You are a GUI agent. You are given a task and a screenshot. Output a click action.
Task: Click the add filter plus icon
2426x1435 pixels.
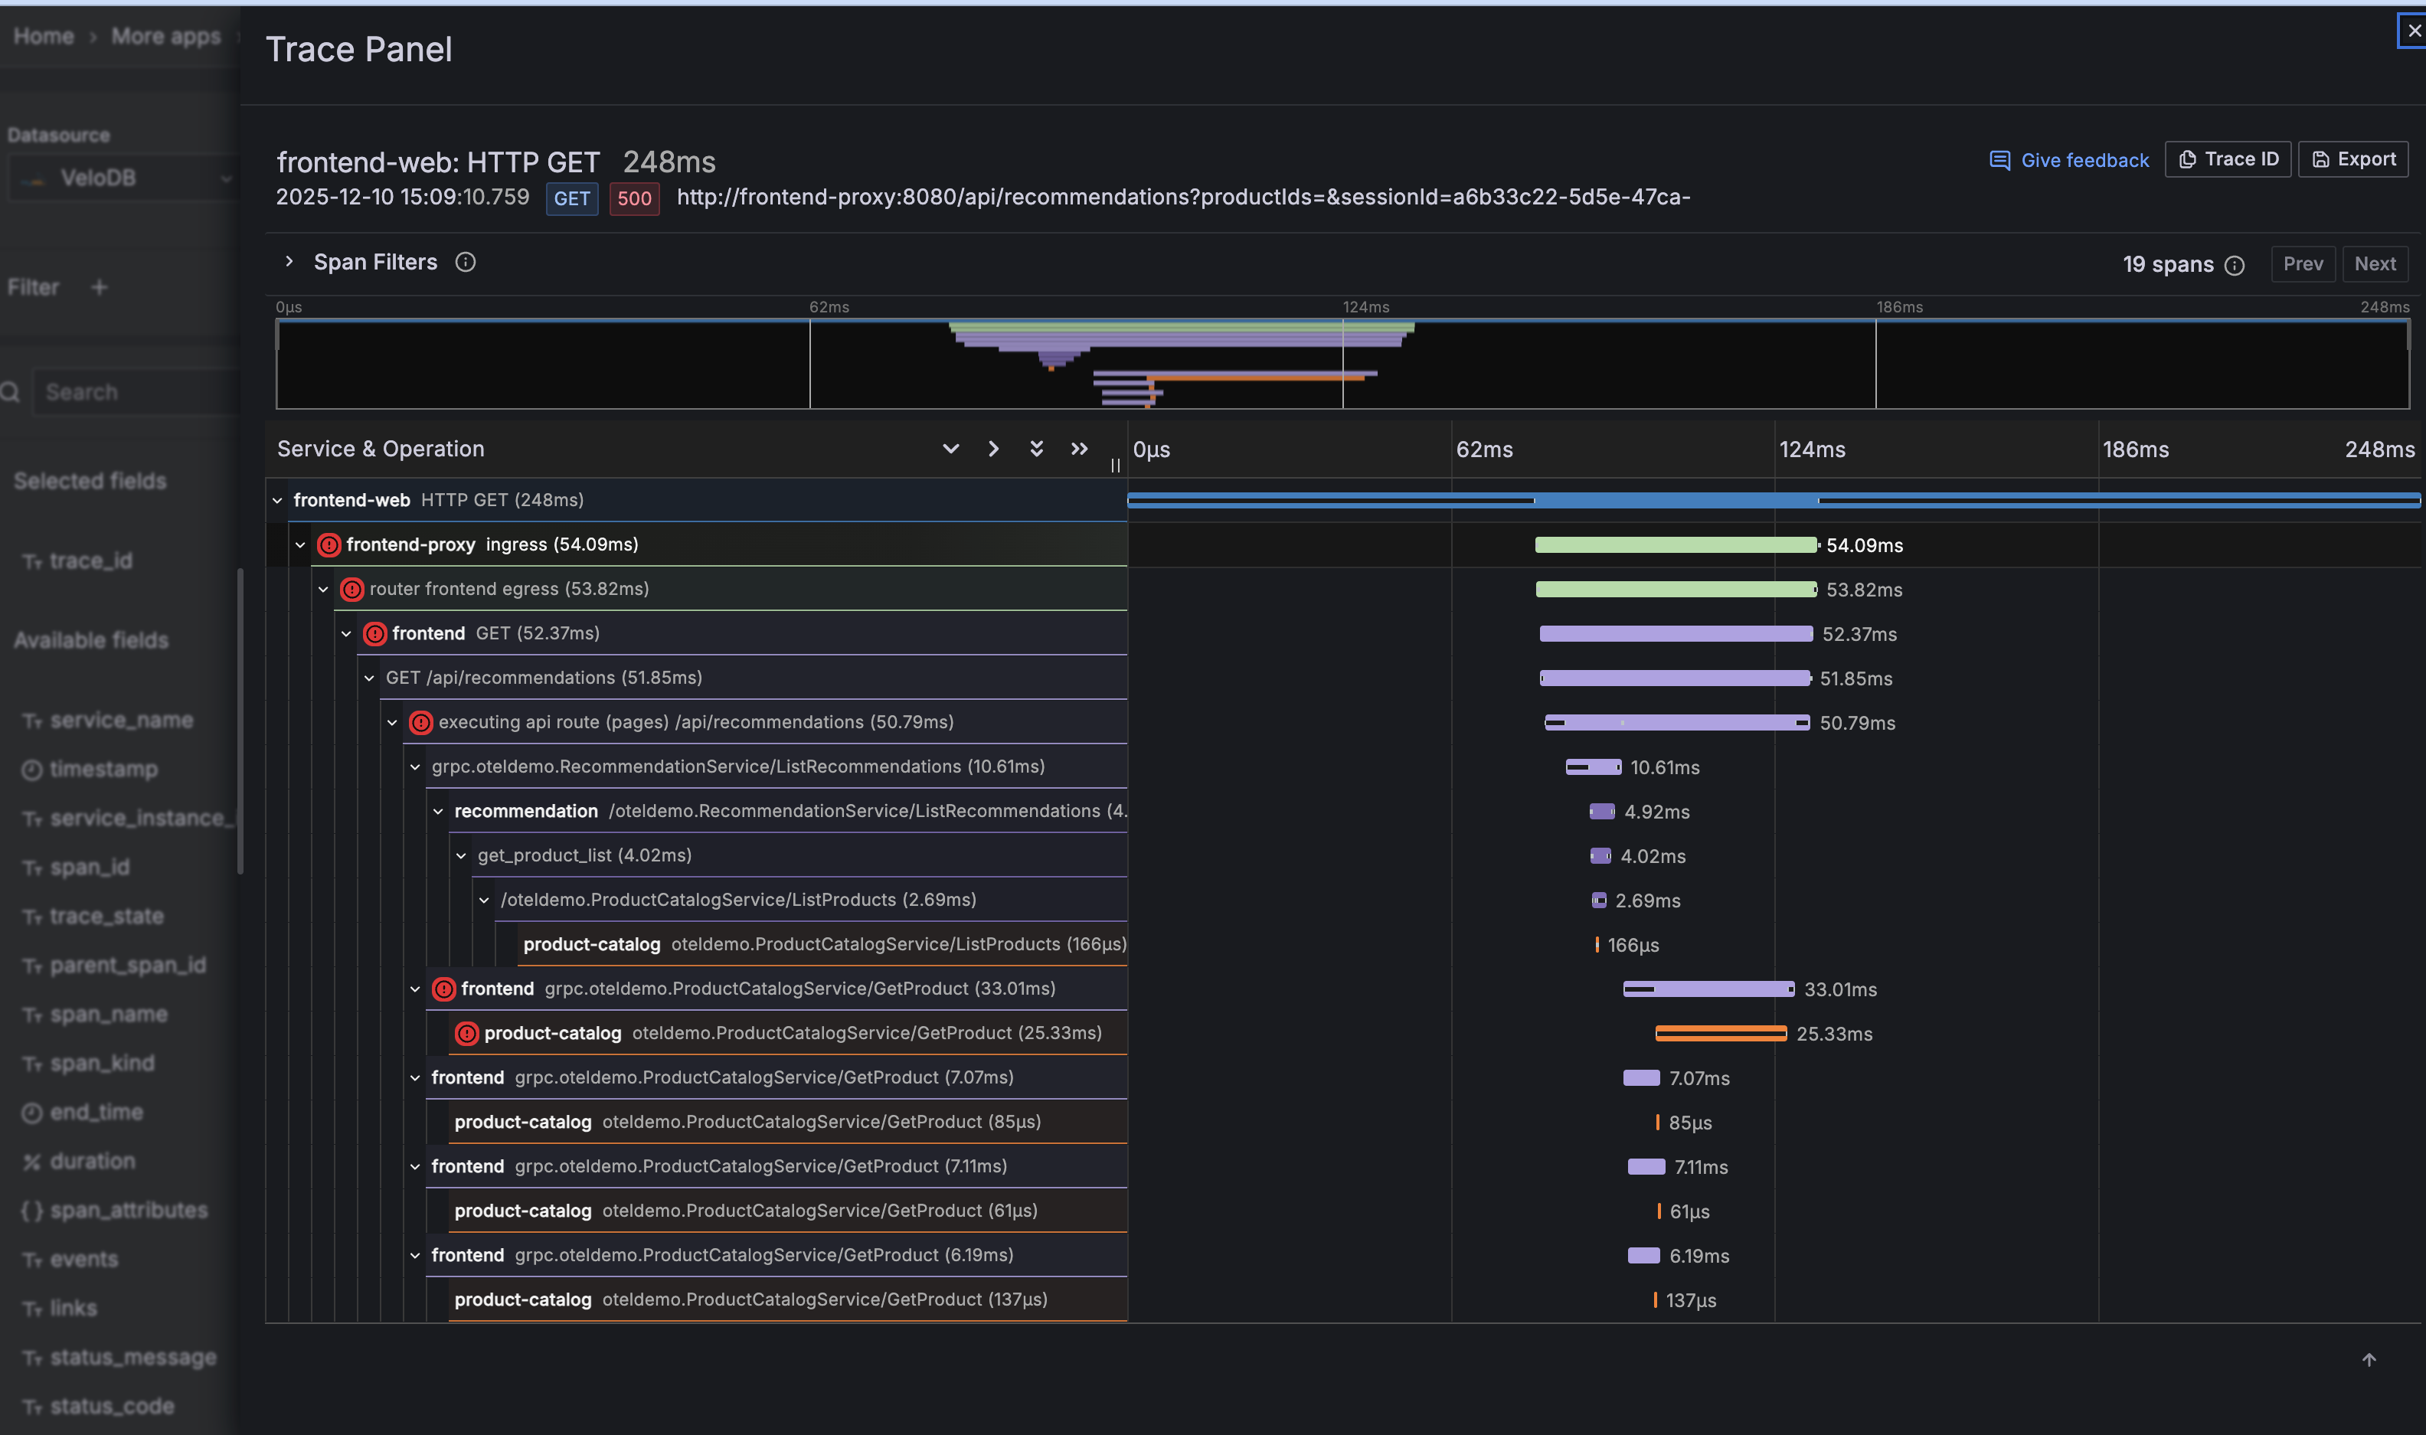click(x=99, y=287)
